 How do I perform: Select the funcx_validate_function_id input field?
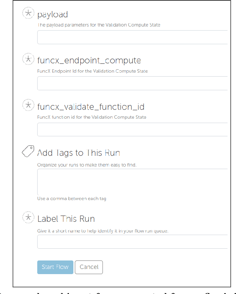click(x=132, y=130)
